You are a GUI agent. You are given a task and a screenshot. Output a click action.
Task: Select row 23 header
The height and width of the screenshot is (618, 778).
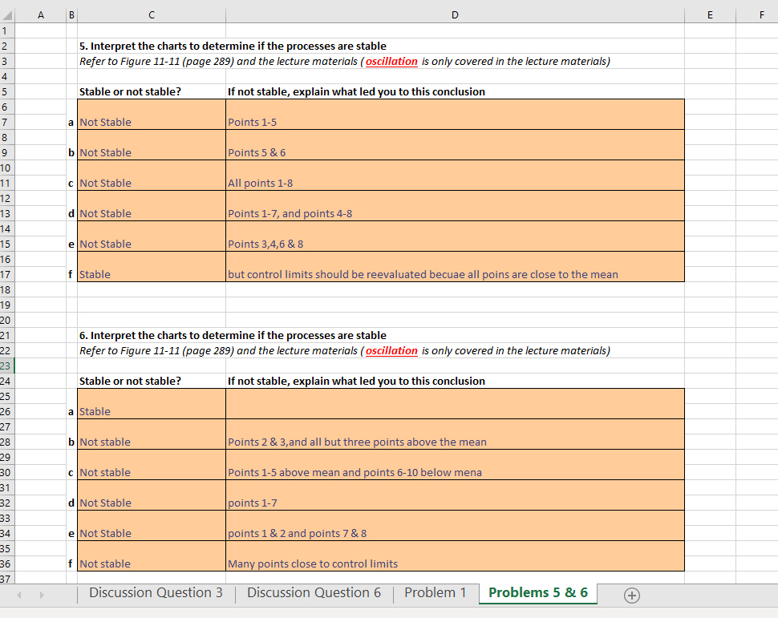6,366
